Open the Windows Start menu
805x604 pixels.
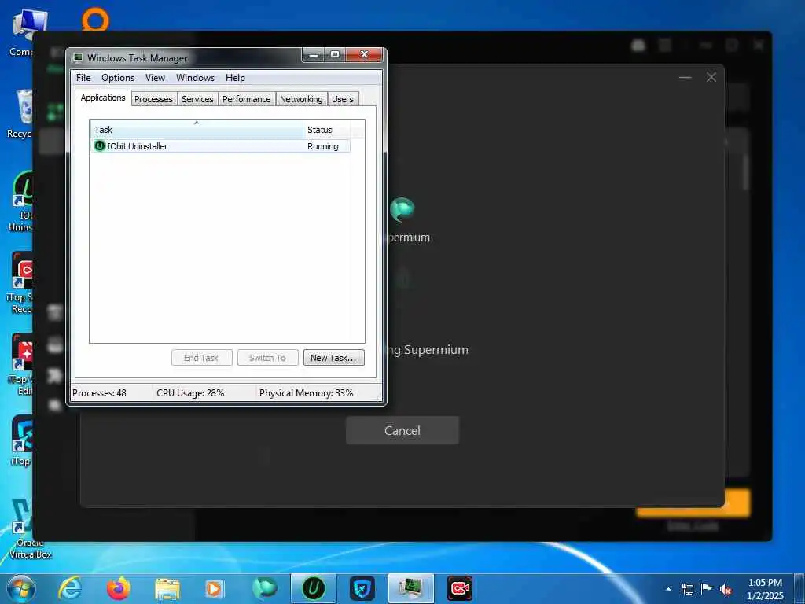click(20, 588)
